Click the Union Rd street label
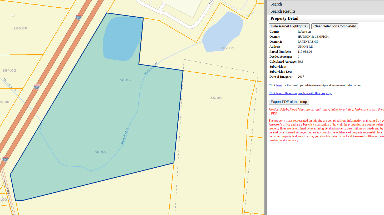This screenshot has width=384, height=215. tap(7, 187)
